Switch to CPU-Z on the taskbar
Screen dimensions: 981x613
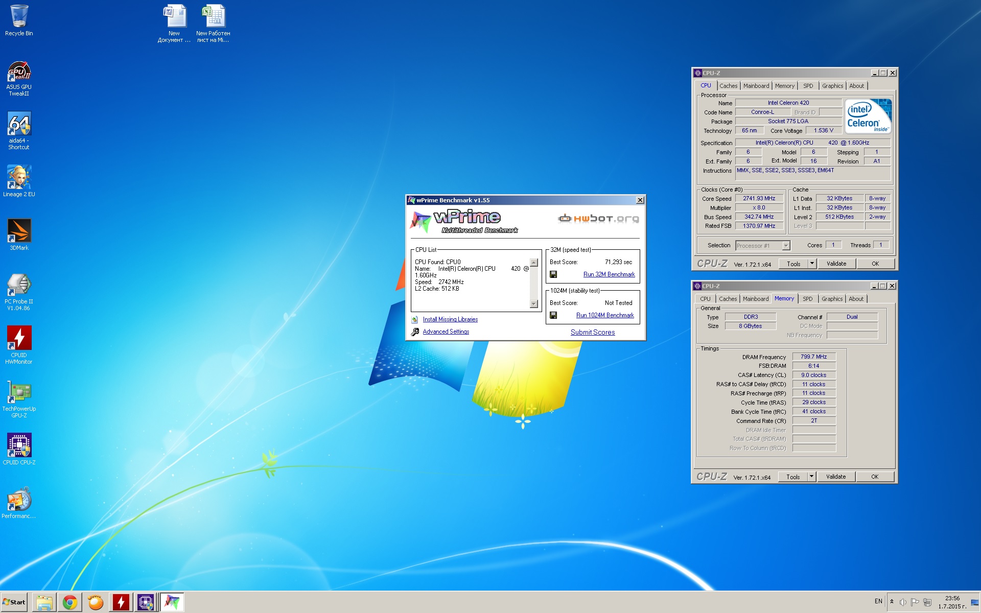tap(146, 602)
